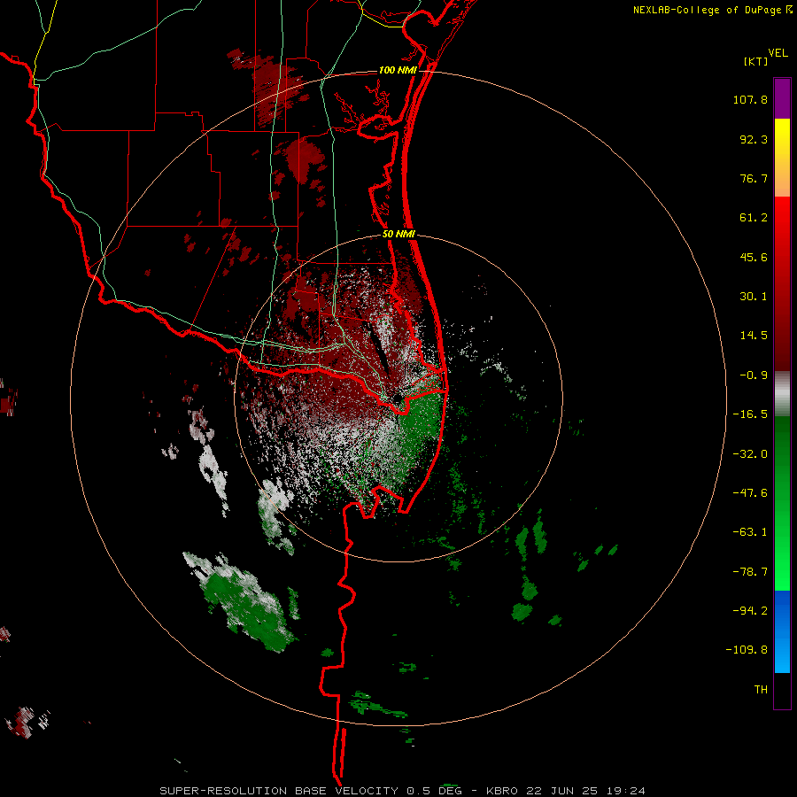Click the -78.7 legend value

[x=750, y=572]
